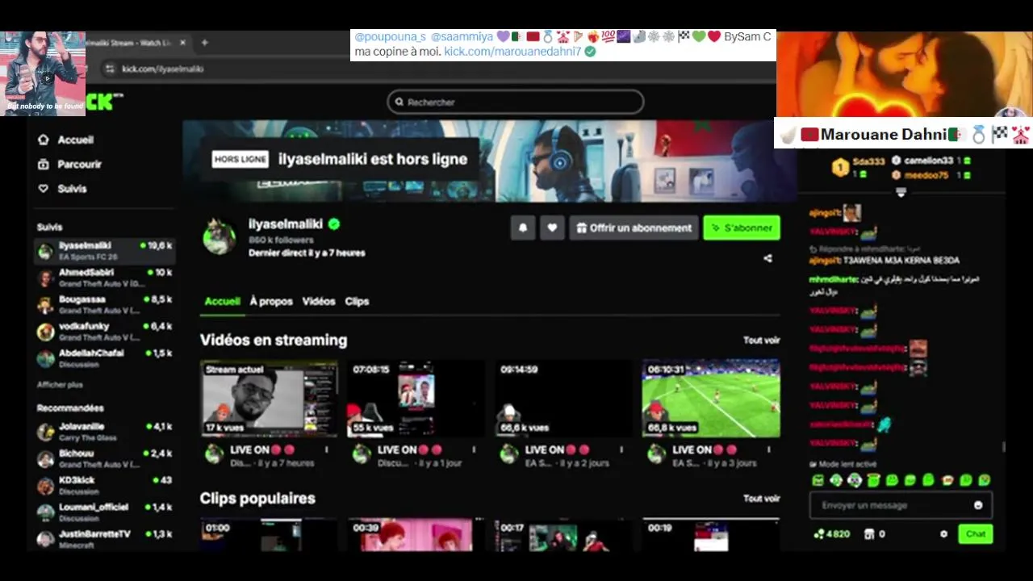Open a new browser tab with plus
The image size is (1033, 581).
pos(204,43)
